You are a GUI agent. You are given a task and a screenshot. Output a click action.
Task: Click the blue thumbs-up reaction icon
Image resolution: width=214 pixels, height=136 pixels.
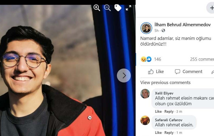coord(149,59)
